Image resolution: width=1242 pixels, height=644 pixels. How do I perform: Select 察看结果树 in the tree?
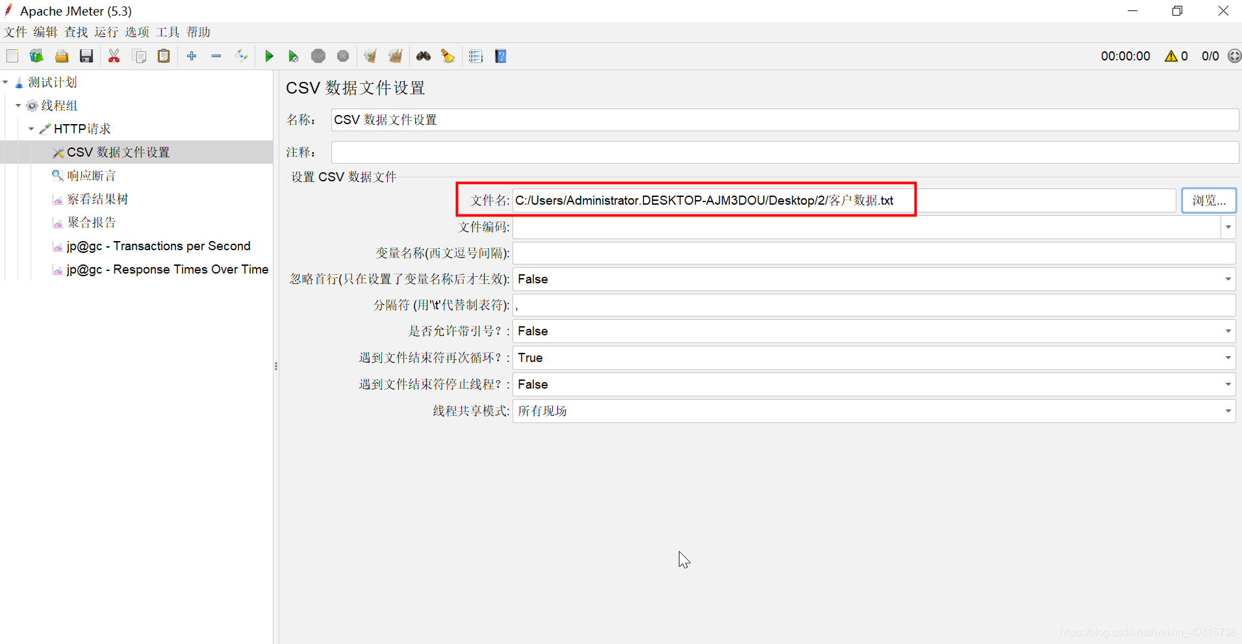tap(97, 199)
